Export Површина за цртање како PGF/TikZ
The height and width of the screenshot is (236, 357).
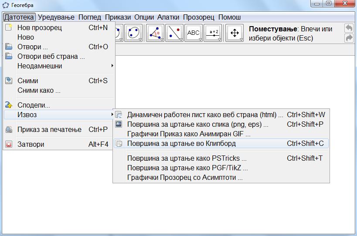(x=221, y=168)
